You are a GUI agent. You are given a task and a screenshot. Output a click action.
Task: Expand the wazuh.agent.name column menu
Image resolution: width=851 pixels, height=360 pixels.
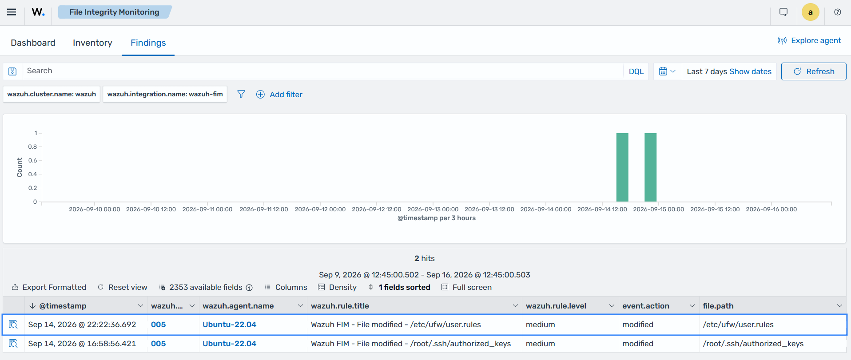click(300, 306)
